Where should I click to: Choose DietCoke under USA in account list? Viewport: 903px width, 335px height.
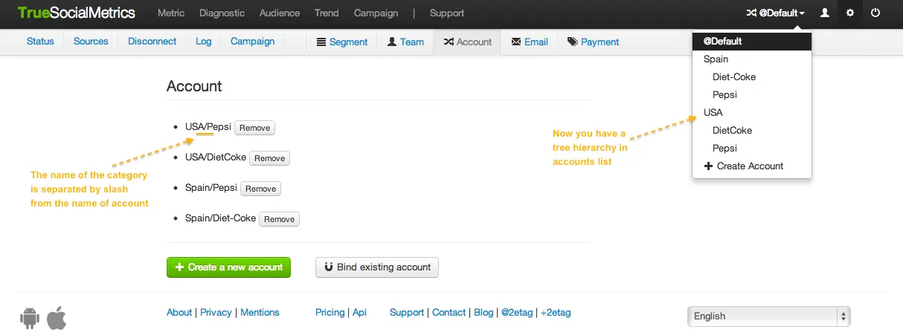732,130
